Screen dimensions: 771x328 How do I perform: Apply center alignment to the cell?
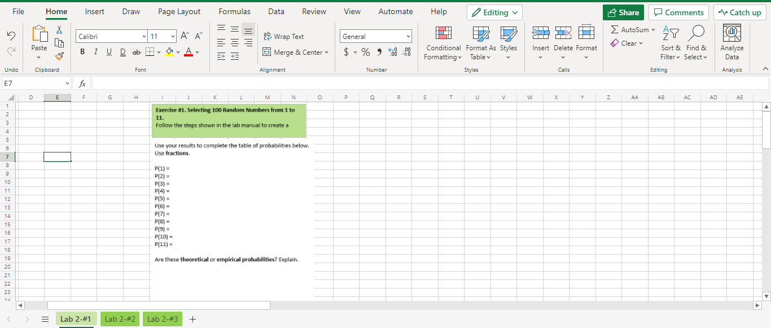pos(234,42)
